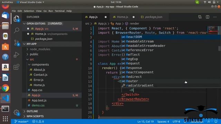Screen dimensions: 221x124
Task: Open Amazon launcher in dock
Action: coord(6,67)
